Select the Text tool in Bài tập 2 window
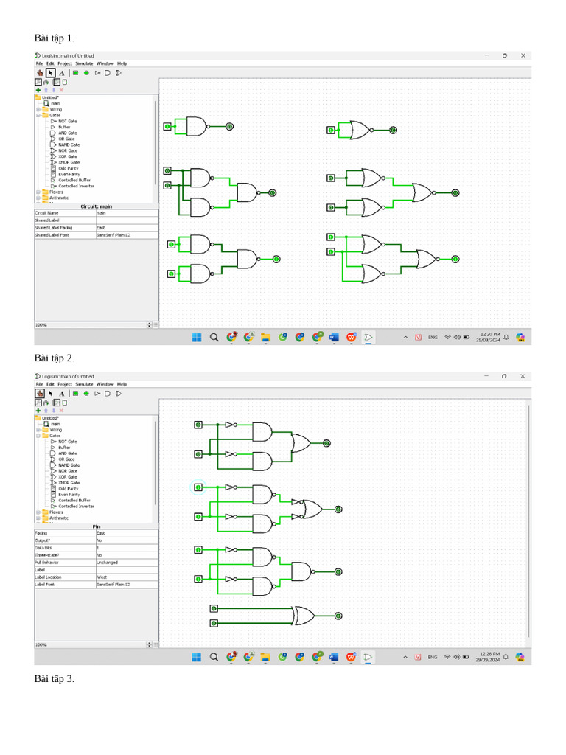 pos(62,394)
